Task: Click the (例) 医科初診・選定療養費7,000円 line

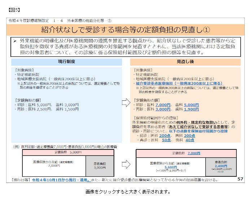Action: [65, 147]
